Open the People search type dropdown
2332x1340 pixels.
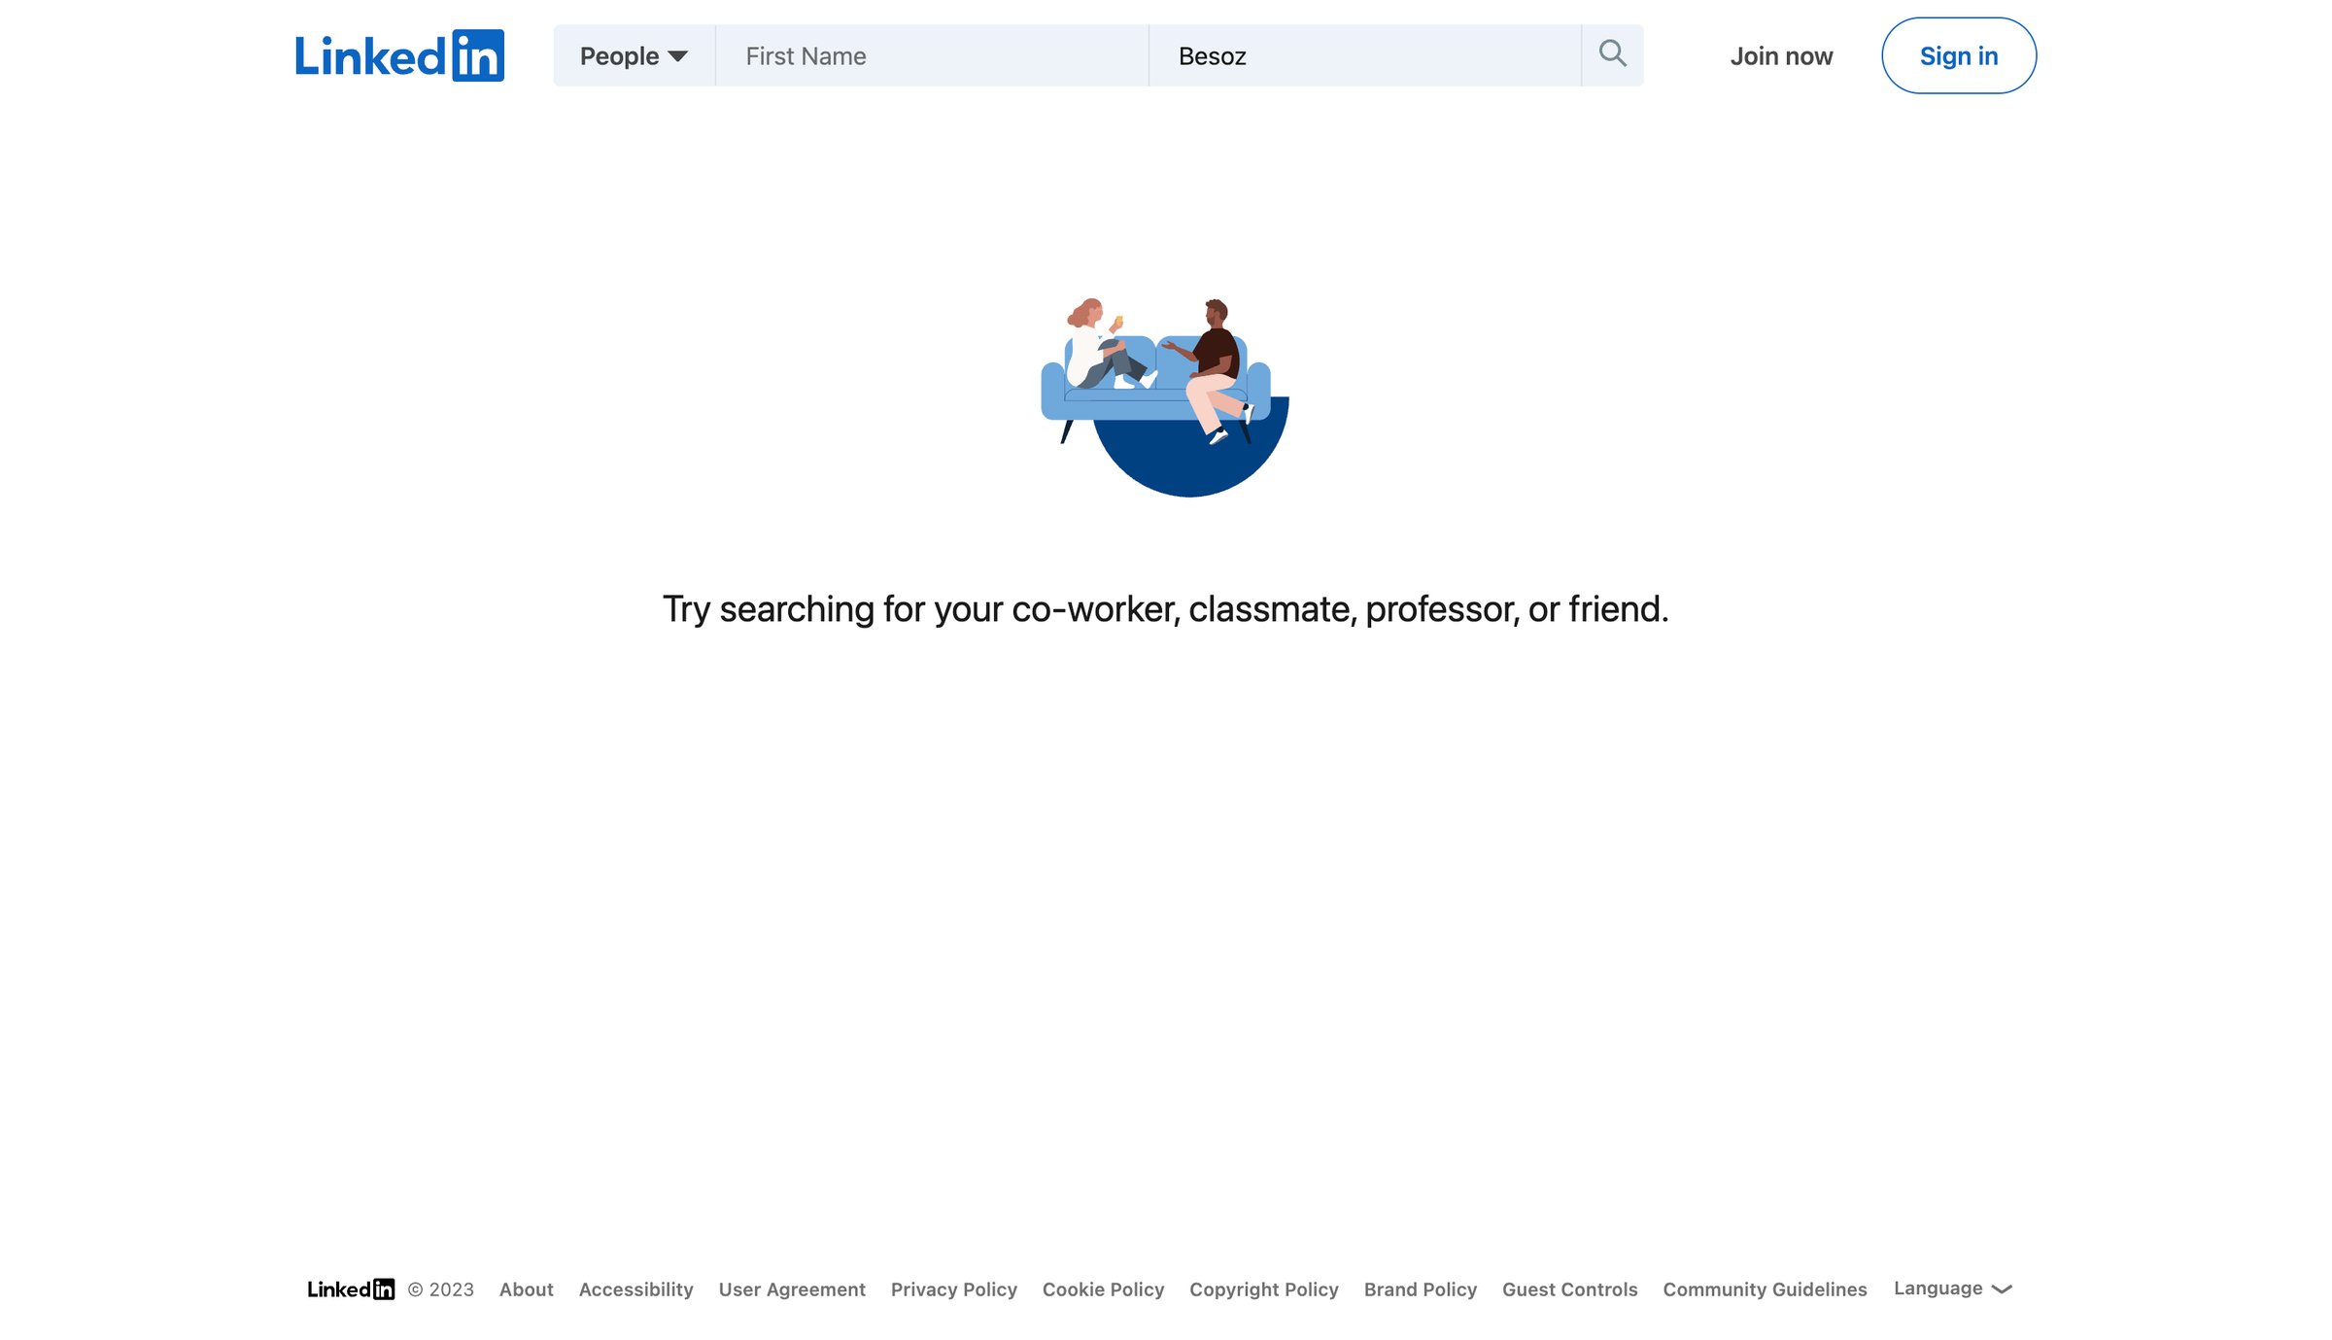point(634,55)
